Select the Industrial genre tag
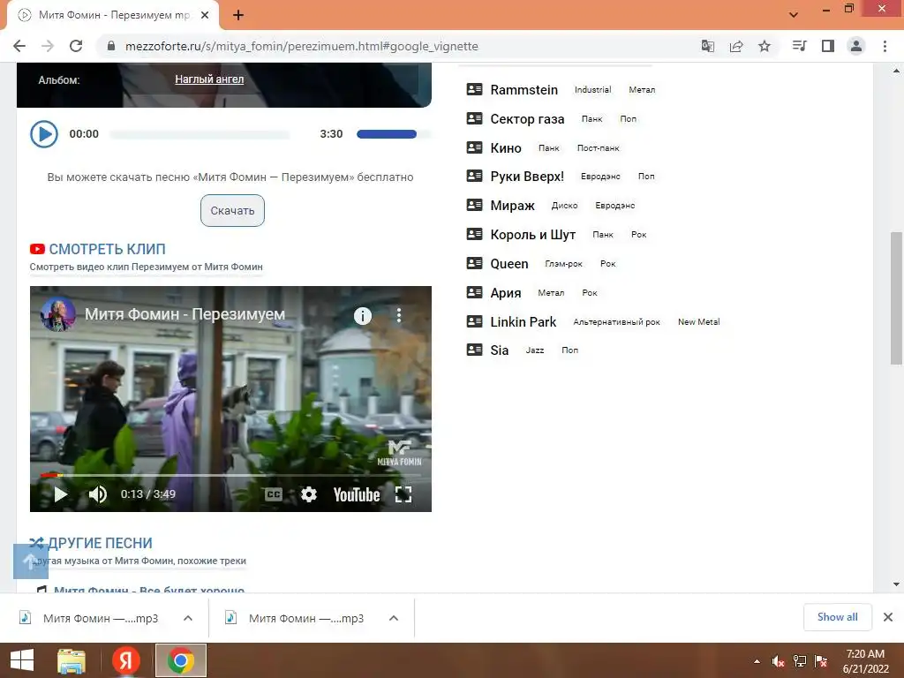Viewport: 904px width, 678px height. coord(592,89)
